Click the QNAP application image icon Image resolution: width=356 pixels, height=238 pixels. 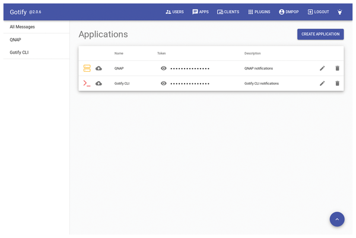click(x=87, y=68)
